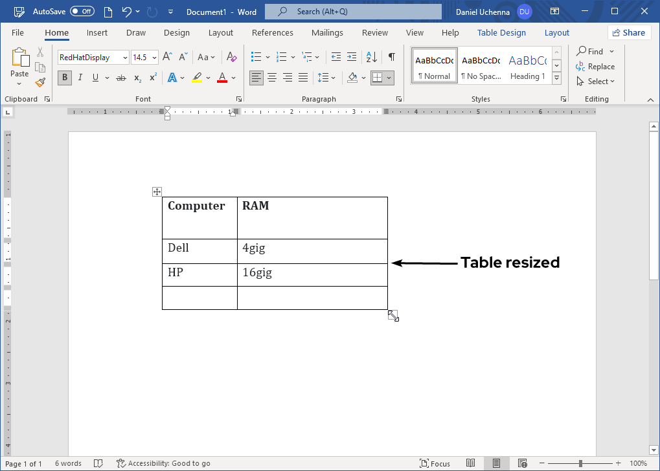Image resolution: width=660 pixels, height=471 pixels.
Task: Apply strikethrough to text
Action: click(120, 78)
